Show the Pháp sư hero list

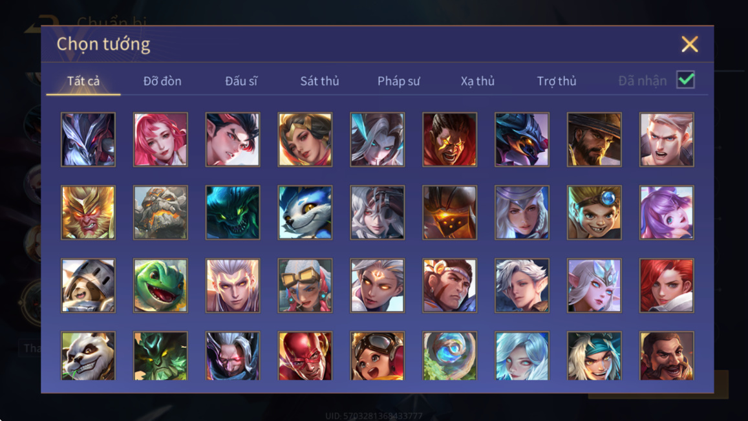(x=398, y=81)
